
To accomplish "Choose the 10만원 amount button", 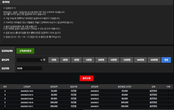I will click(88, 60).
